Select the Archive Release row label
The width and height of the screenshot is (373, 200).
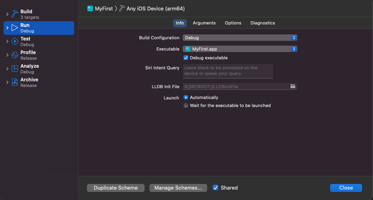tap(29, 83)
